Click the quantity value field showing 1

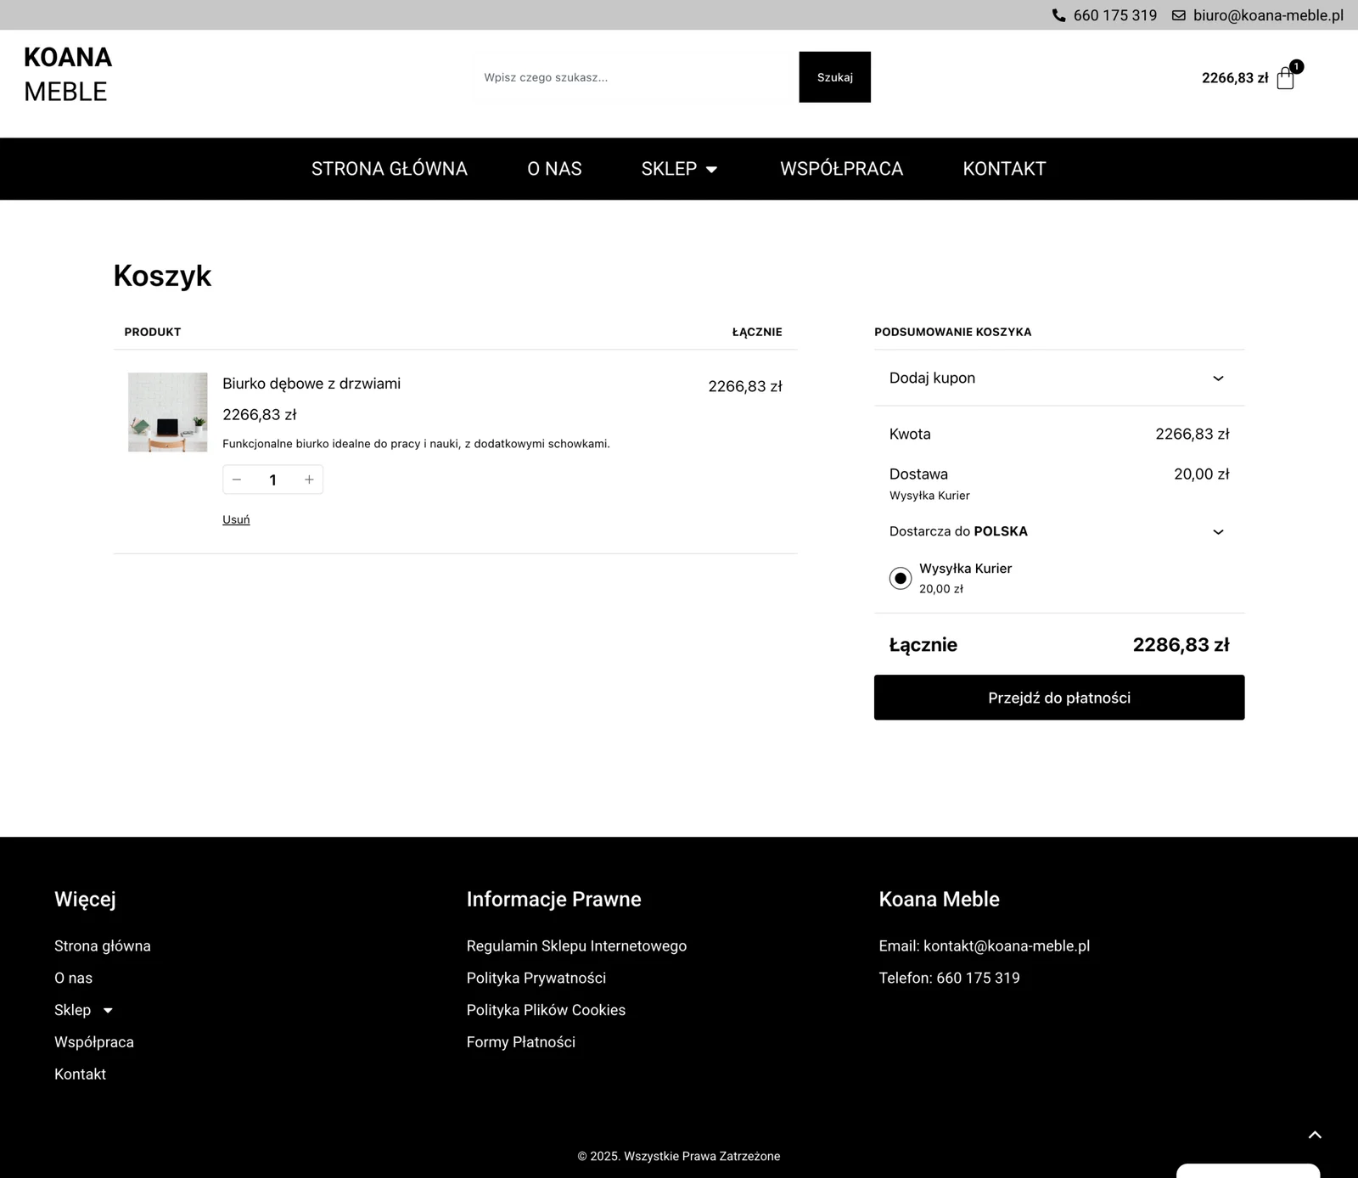272,480
